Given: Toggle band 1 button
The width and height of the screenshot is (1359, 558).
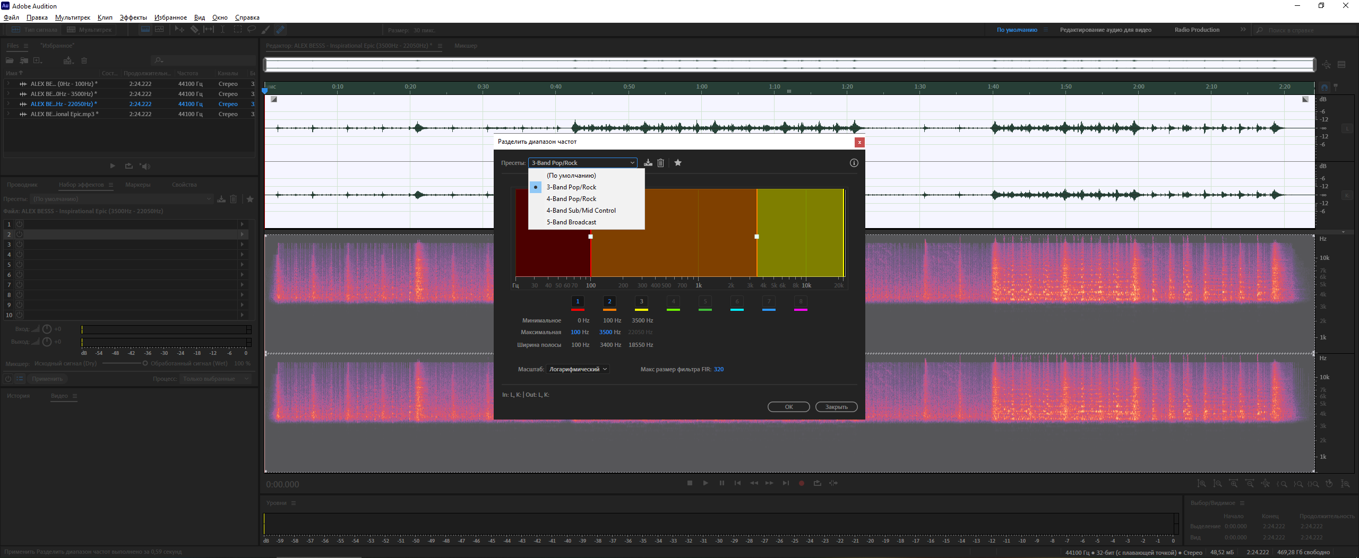Looking at the screenshot, I should click(x=578, y=301).
